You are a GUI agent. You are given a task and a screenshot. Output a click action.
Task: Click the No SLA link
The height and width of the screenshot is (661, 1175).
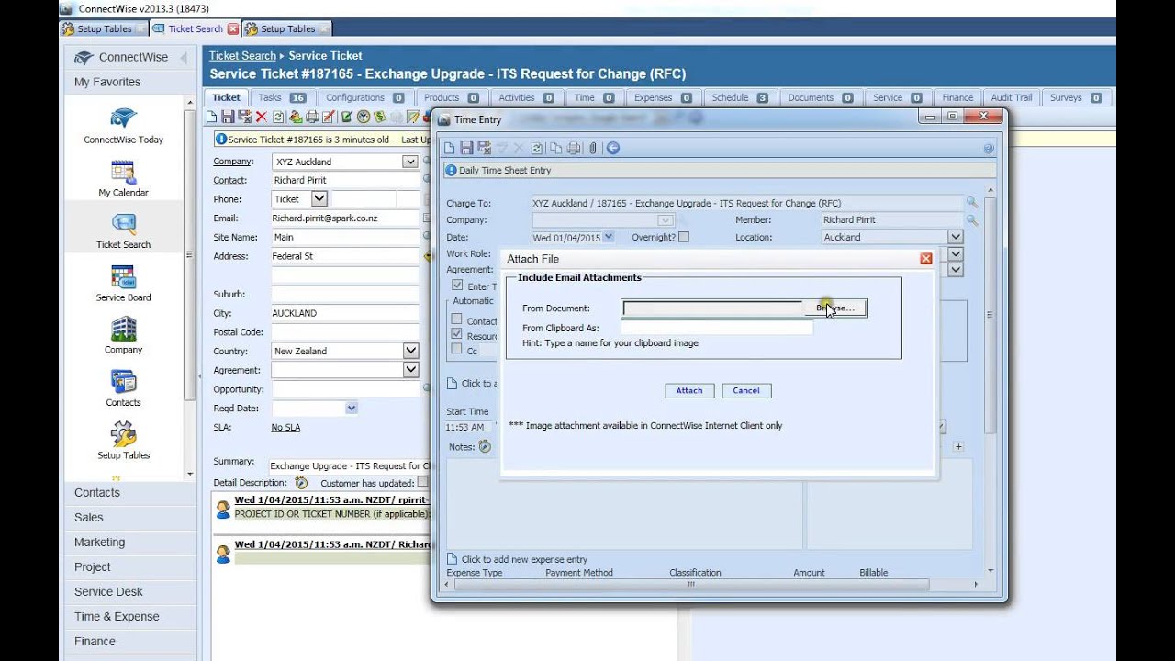(x=285, y=428)
